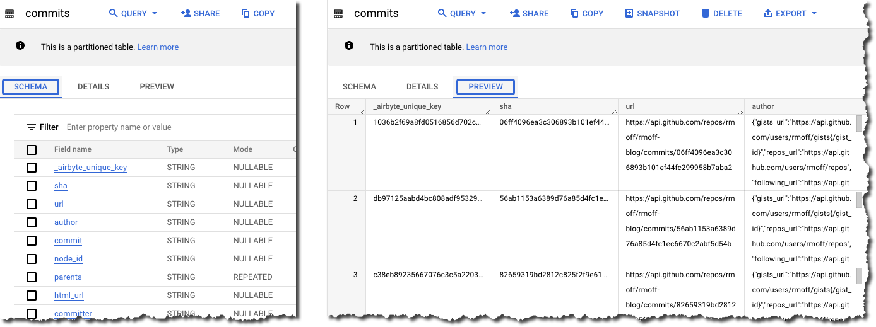
Task: Open the _airbyte_unique_key field link
Action: pyautogui.click(x=90, y=168)
